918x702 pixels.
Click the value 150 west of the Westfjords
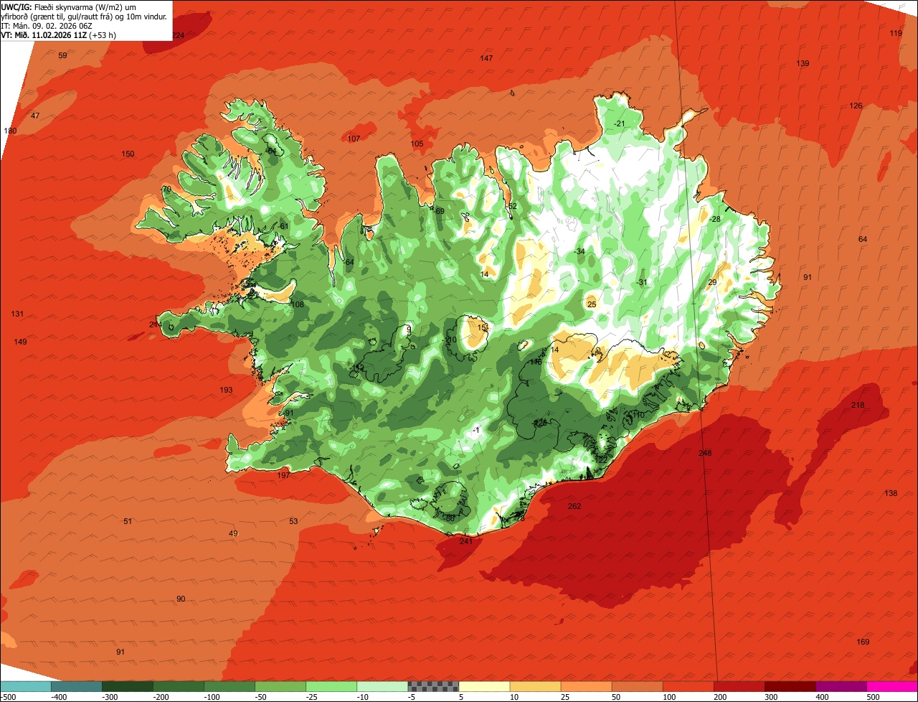[x=128, y=154]
